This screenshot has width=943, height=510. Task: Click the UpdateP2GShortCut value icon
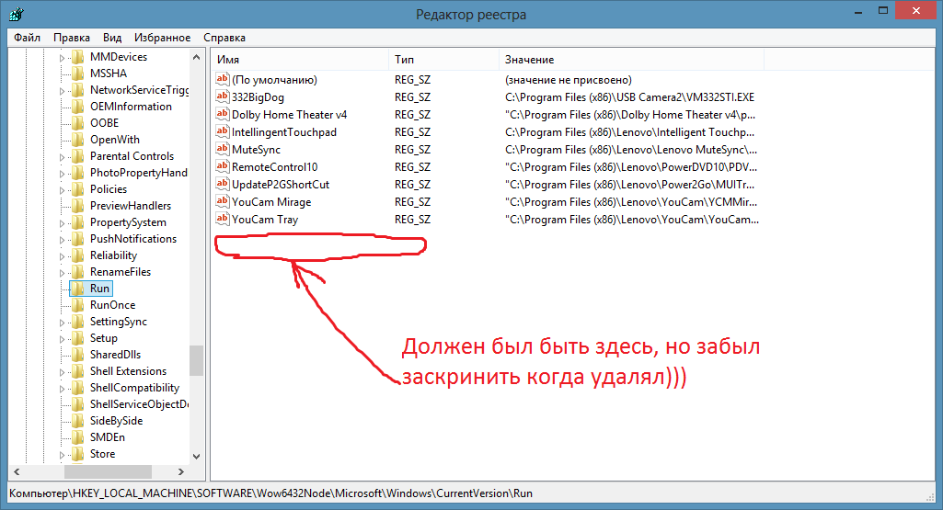[223, 183]
